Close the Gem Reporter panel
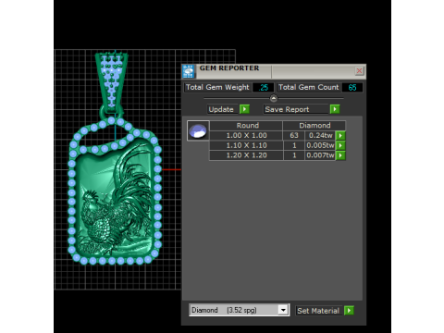The image size is (444, 333). [x=359, y=71]
